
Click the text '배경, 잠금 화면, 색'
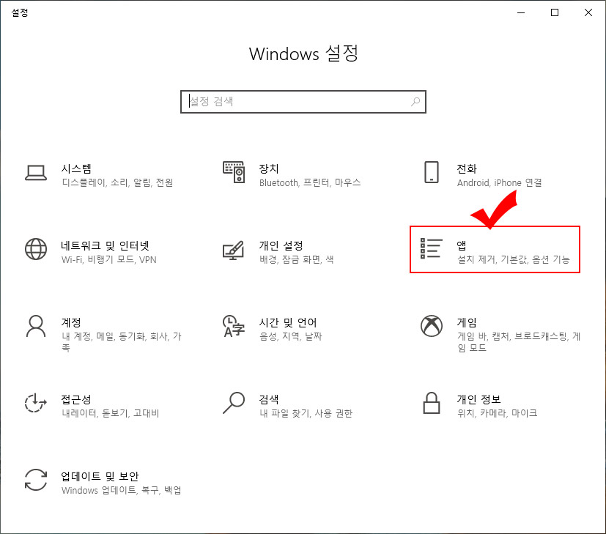297,259
